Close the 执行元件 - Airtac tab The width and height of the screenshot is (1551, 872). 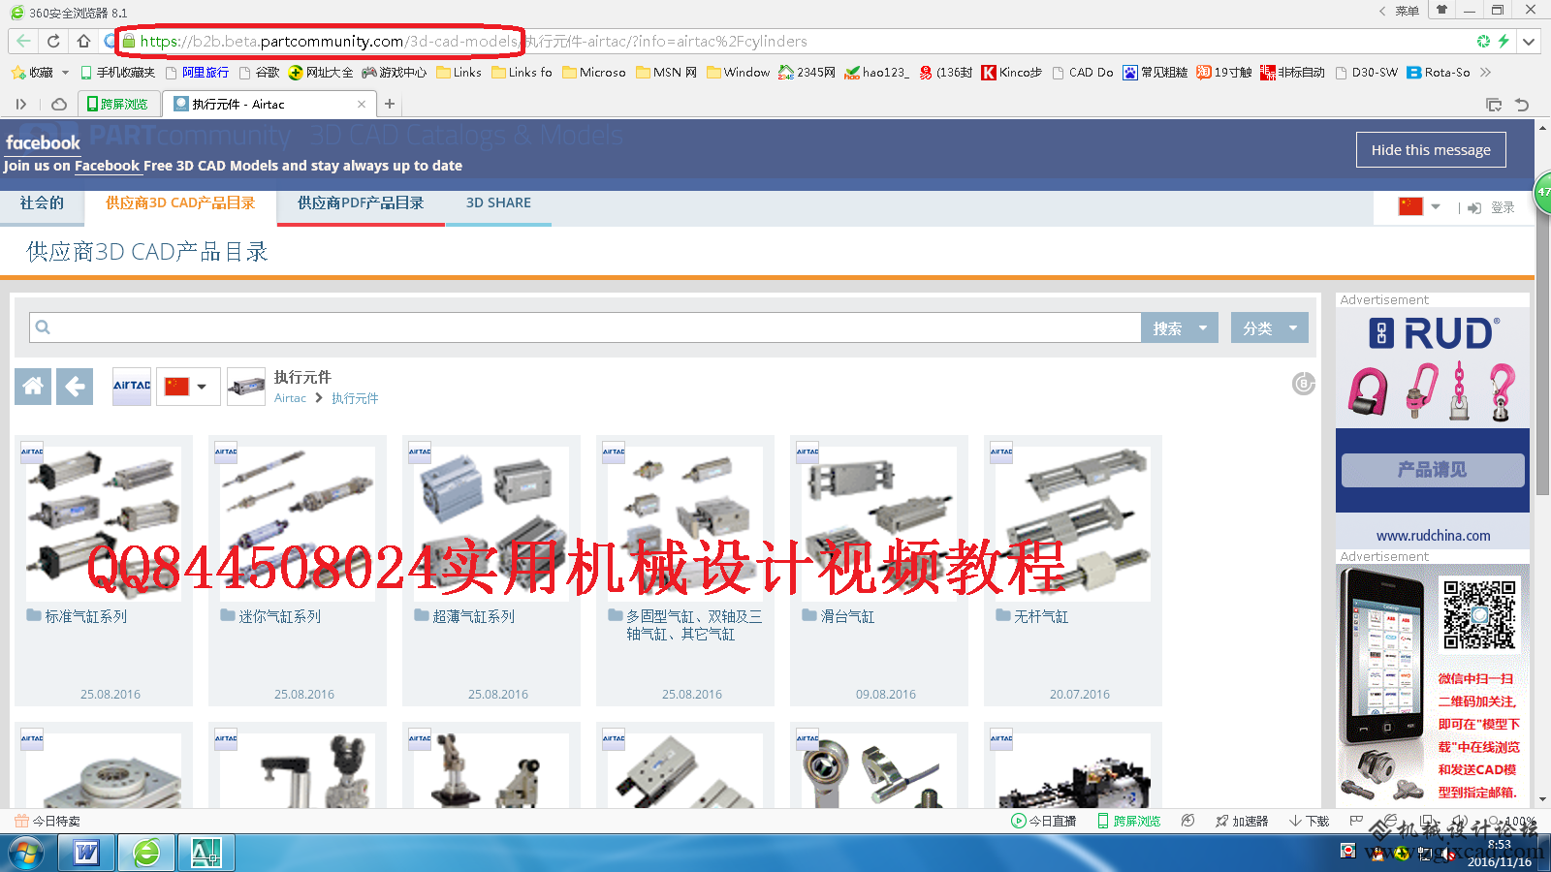coord(362,104)
